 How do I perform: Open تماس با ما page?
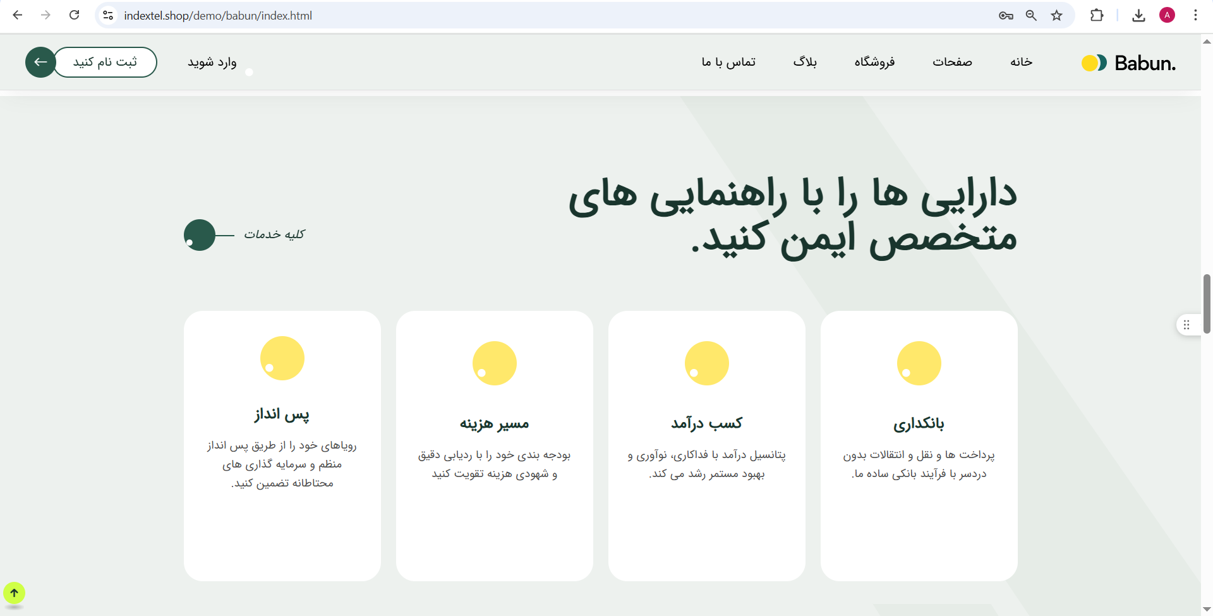click(x=728, y=62)
